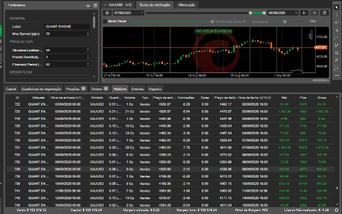Image resolution: width=342 pixels, height=214 pixels.
Task: Sort by the Símbolo column header
Action: pyautogui.click(x=97, y=98)
